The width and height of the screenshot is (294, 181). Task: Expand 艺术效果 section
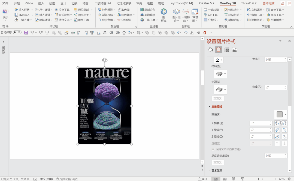click(209, 170)
